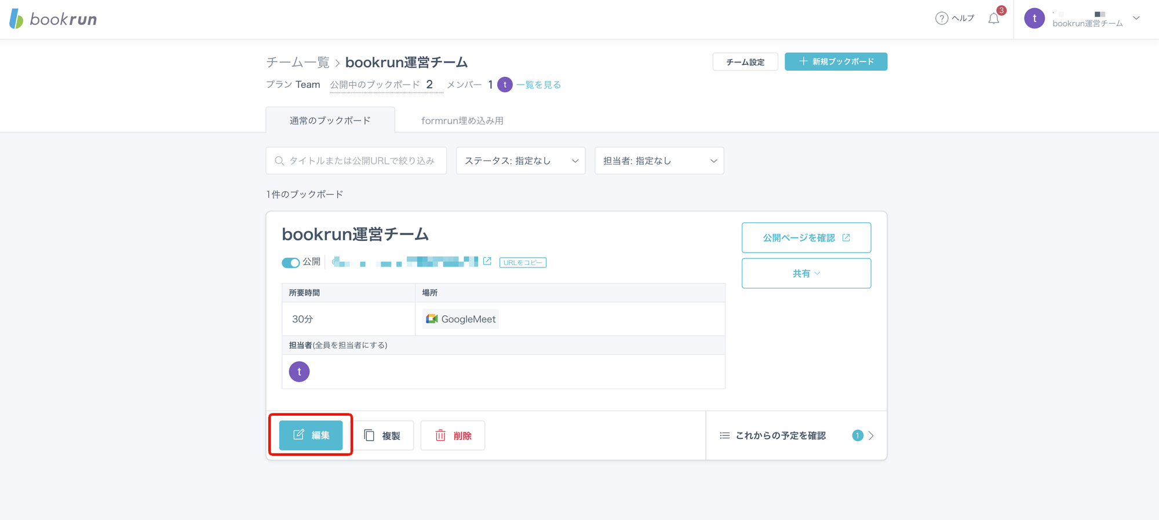Go to チーム一覧 breadcrumb

coord(298,62)
